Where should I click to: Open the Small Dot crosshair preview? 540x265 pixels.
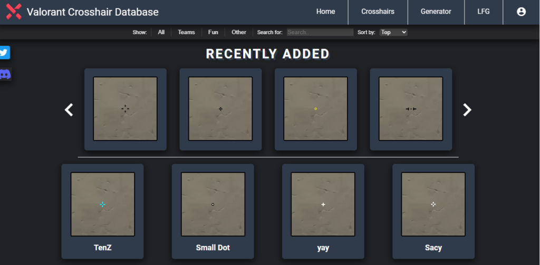(213, 204)
